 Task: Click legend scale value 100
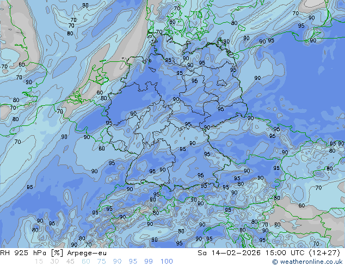[167, 262]
